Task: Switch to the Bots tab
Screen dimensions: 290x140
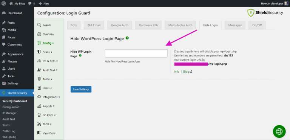Action: (74, 25)
